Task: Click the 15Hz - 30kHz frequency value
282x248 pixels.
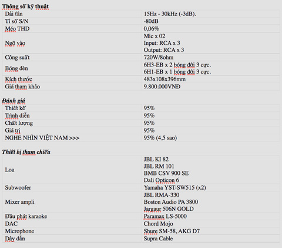Action: 170,14
